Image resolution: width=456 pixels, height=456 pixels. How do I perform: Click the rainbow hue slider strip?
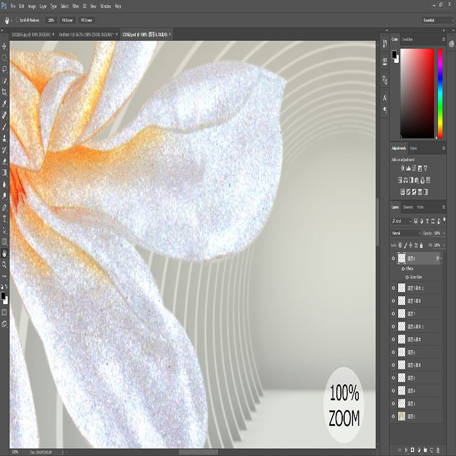(441, 93)
